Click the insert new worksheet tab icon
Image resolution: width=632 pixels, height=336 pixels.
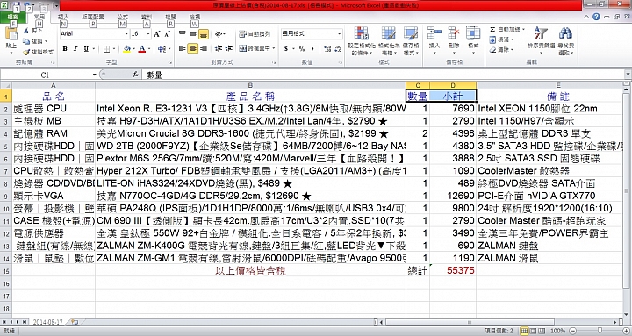pyautogui.click(x=74, y=322)
